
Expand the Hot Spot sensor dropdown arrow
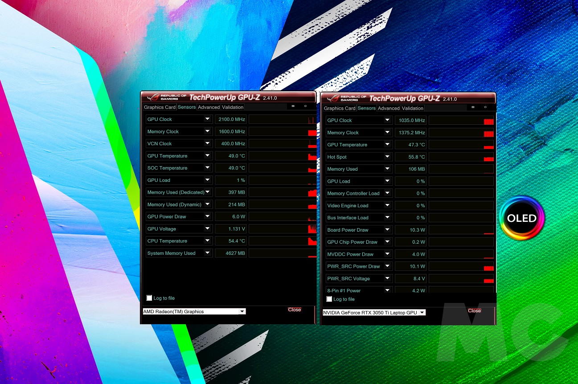point(387,157)
